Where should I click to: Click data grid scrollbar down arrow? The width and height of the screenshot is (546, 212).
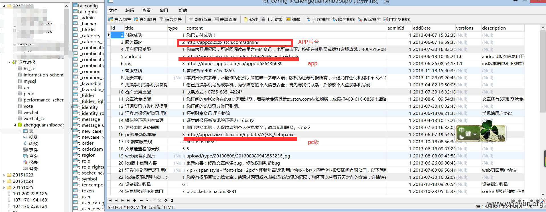pos(543,194)
